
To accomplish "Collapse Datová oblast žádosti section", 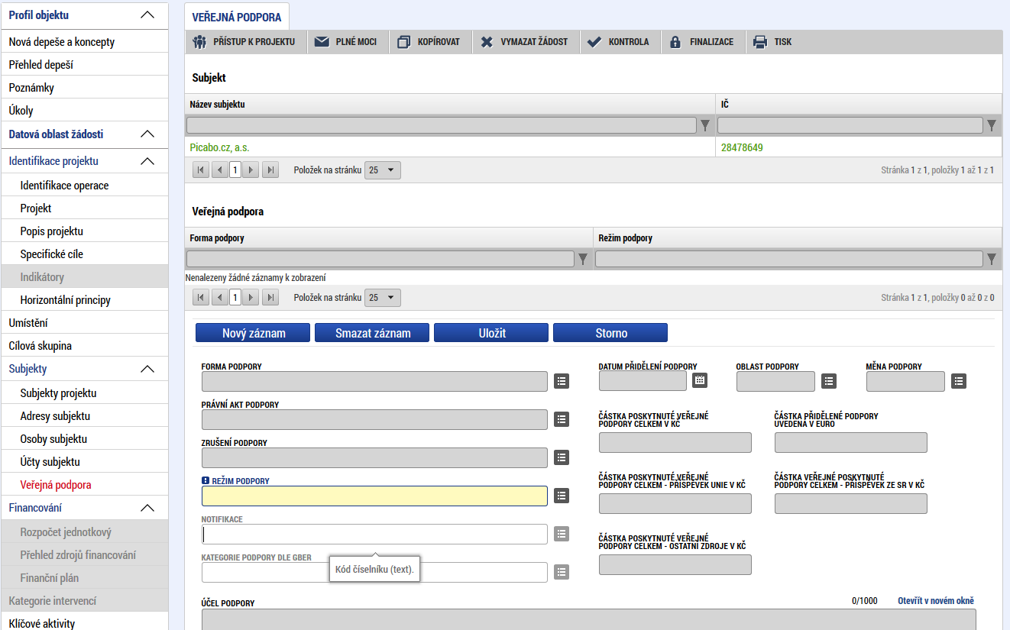I will pos(147,134).
